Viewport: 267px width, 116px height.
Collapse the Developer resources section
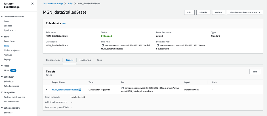[x=2, y=17]
